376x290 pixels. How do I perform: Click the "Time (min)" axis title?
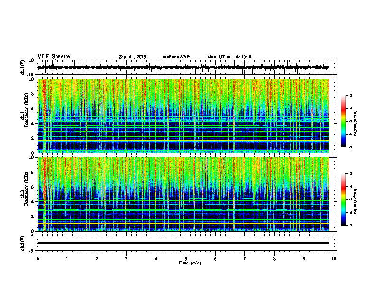[x=190, y=263]
